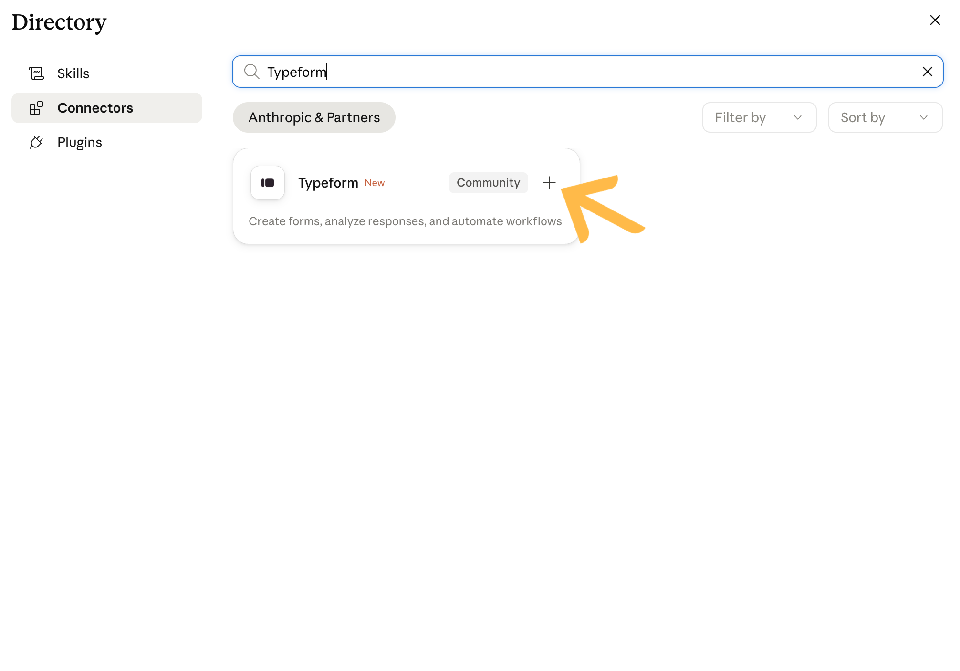Close the Directory dialog

(935, 20)
